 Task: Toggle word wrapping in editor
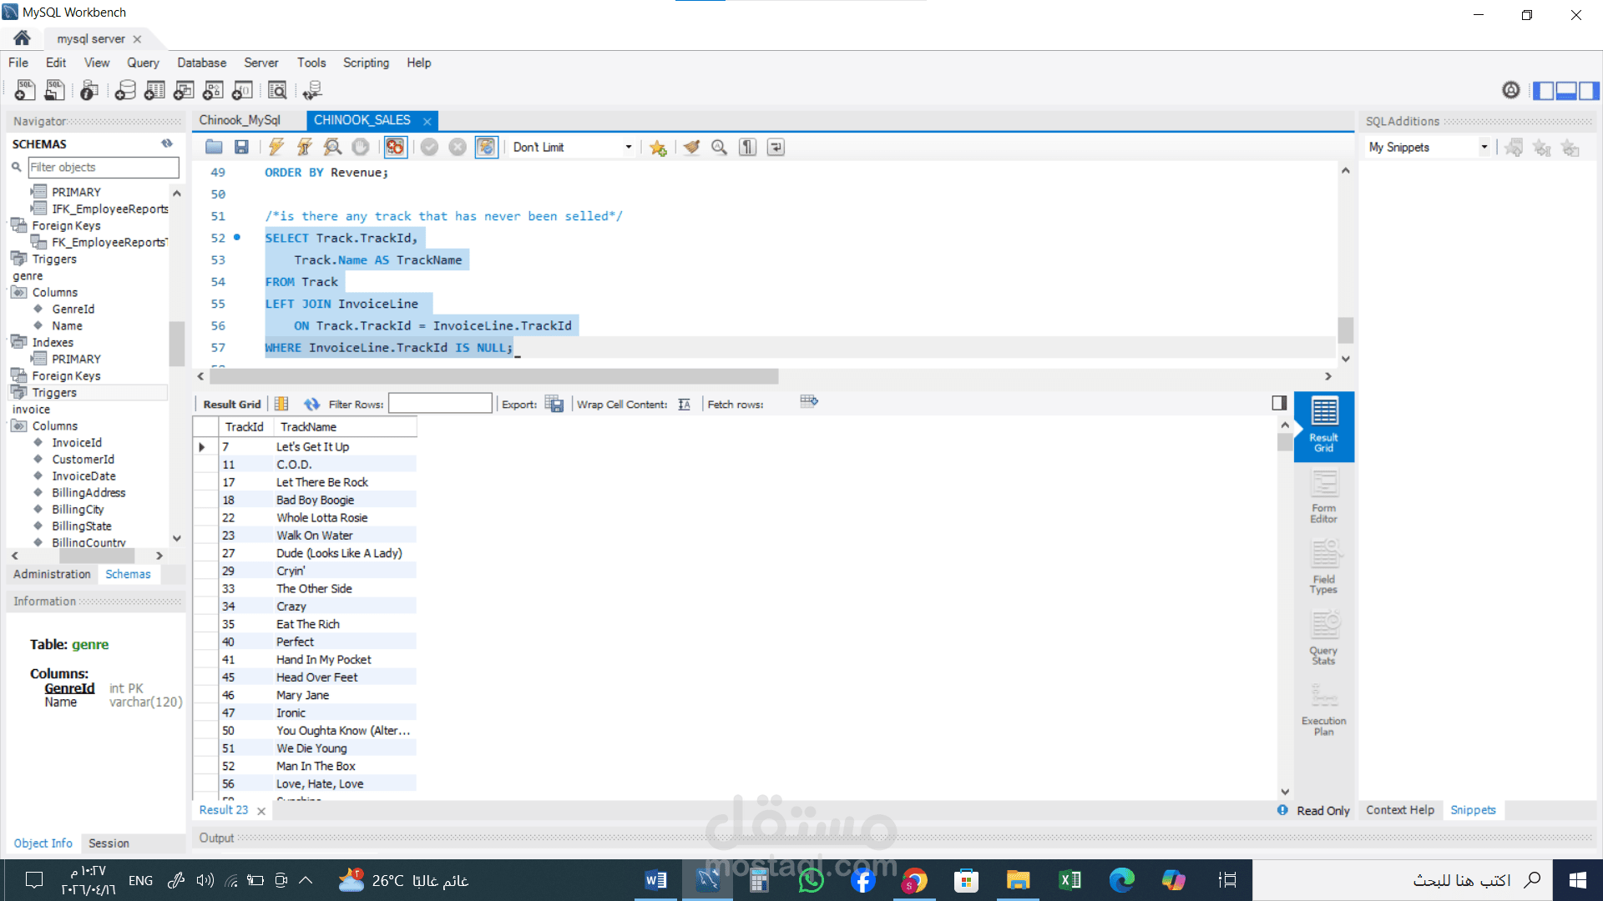pos(776,147)
